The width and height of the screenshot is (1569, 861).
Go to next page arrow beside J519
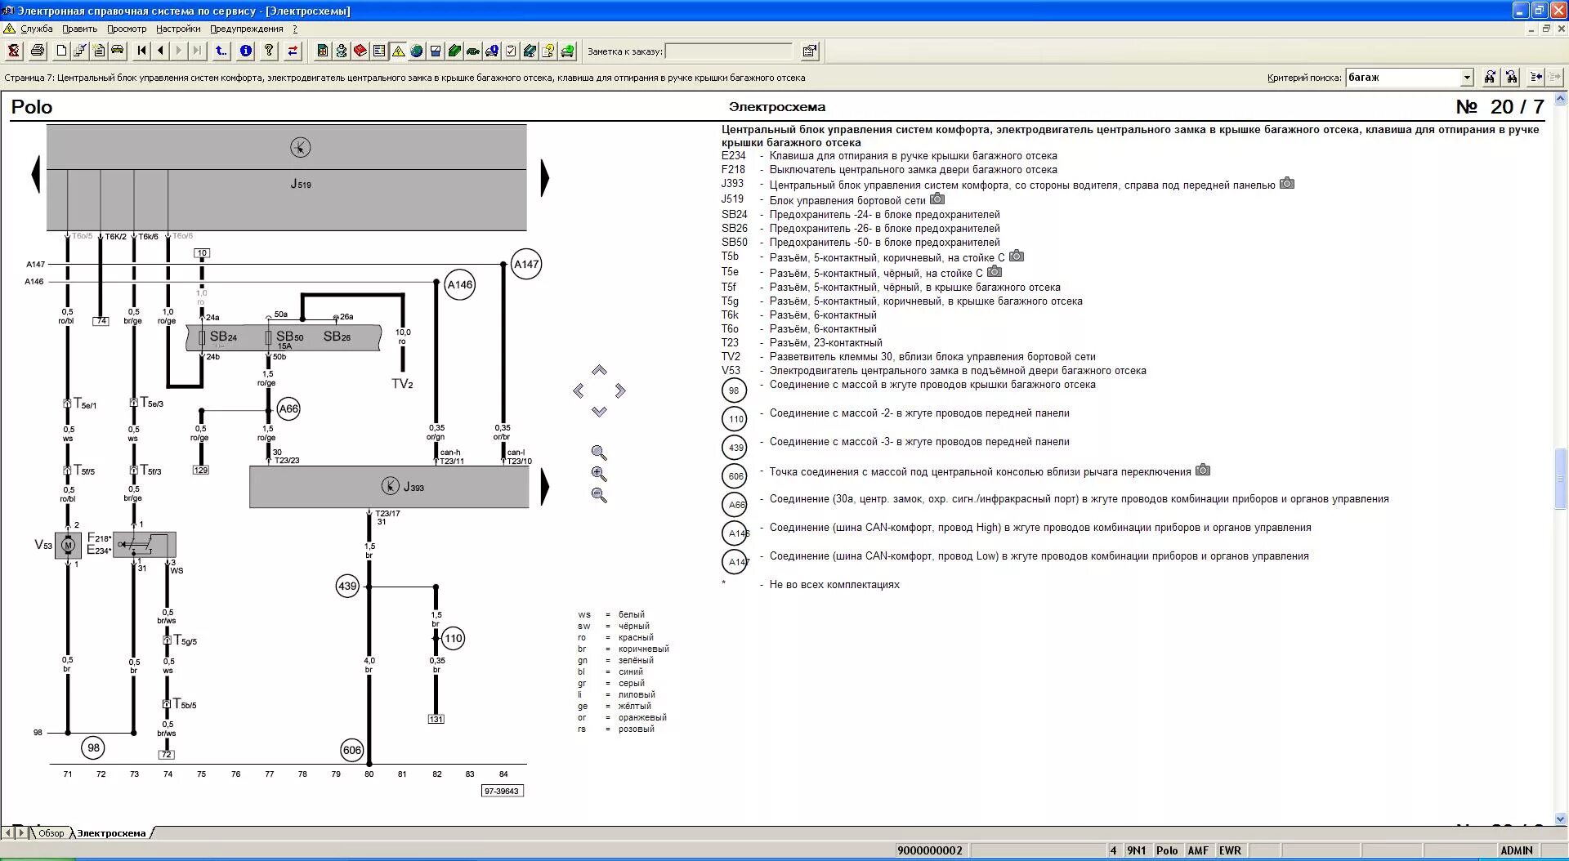tap(545, 178)
